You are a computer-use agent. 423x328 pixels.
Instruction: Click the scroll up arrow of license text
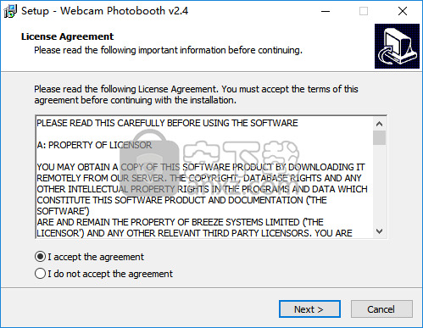(379, 124)
